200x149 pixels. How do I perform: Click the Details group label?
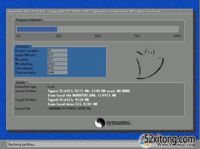[21, 82]
